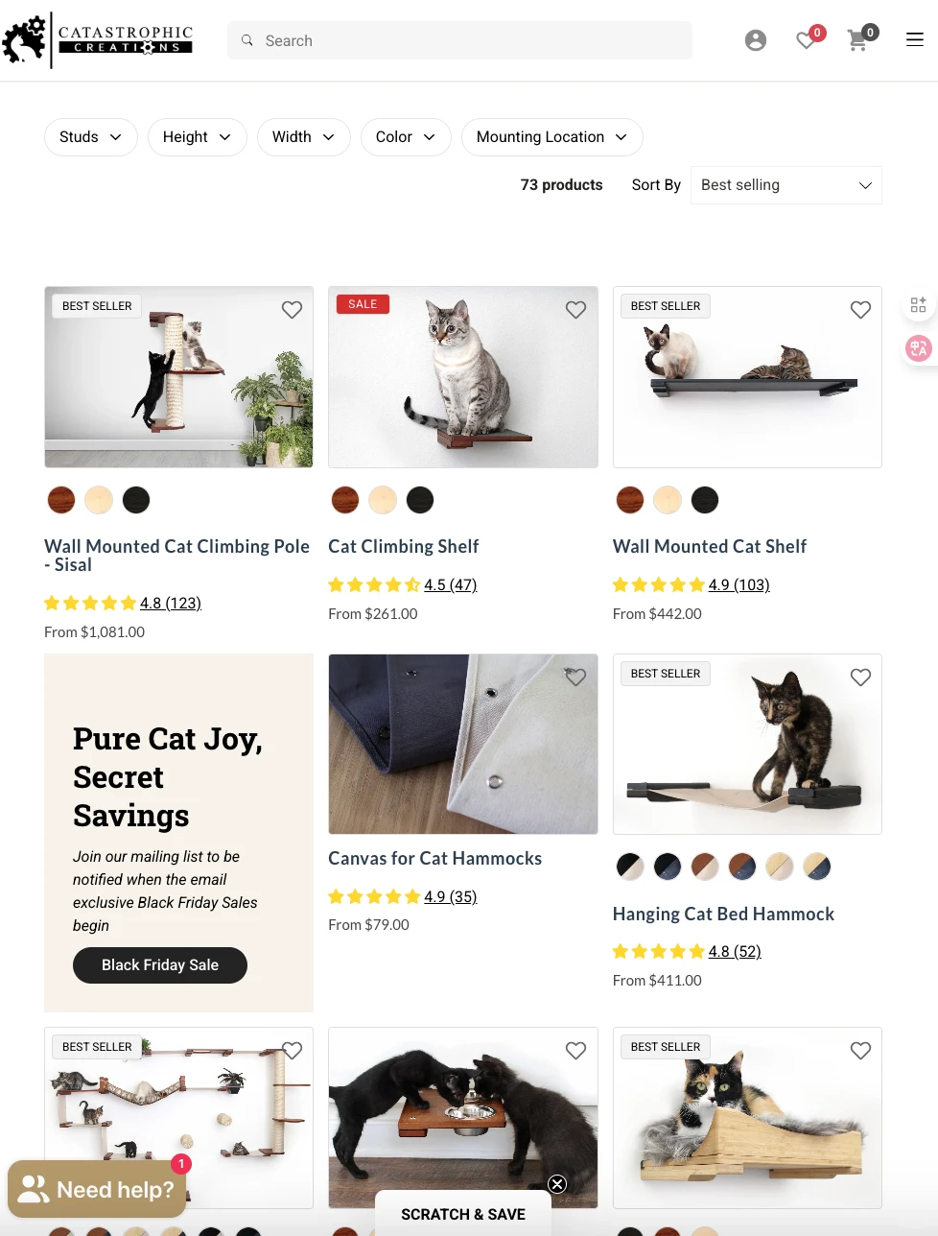This screenshot has width=938, height=1236.
Task: Click the translate icon on right edge
Action: point(918,348)
